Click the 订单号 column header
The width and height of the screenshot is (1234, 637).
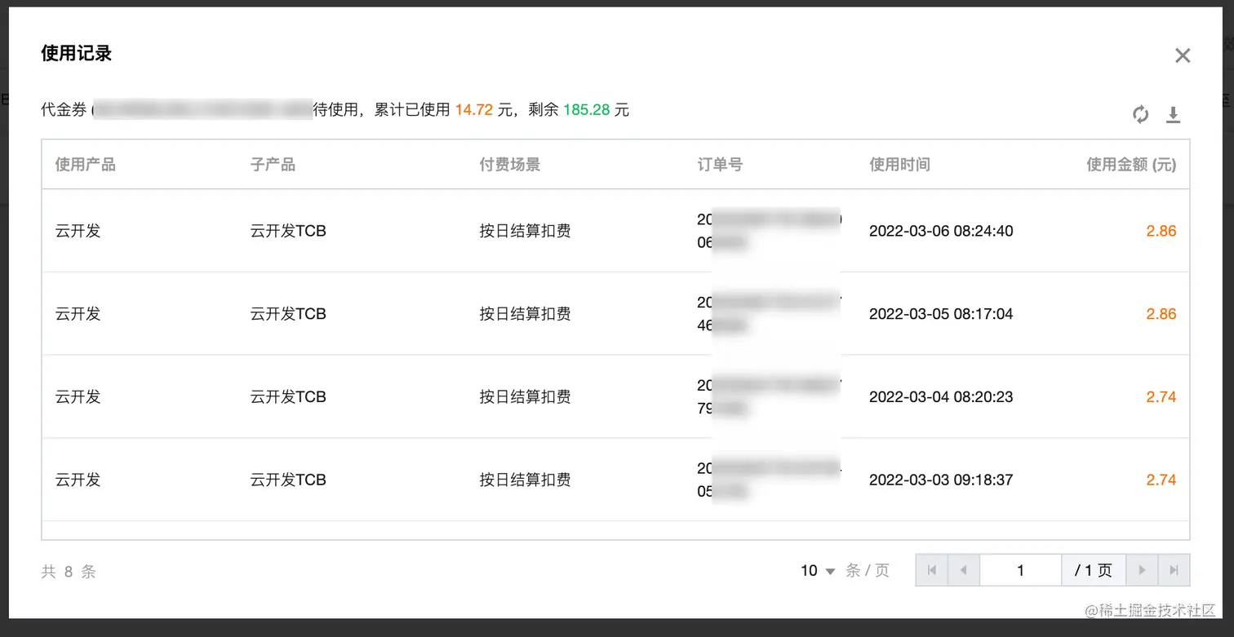point(720,165)
